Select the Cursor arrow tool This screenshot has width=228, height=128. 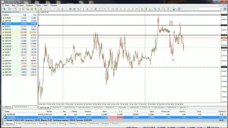[41, 9]
